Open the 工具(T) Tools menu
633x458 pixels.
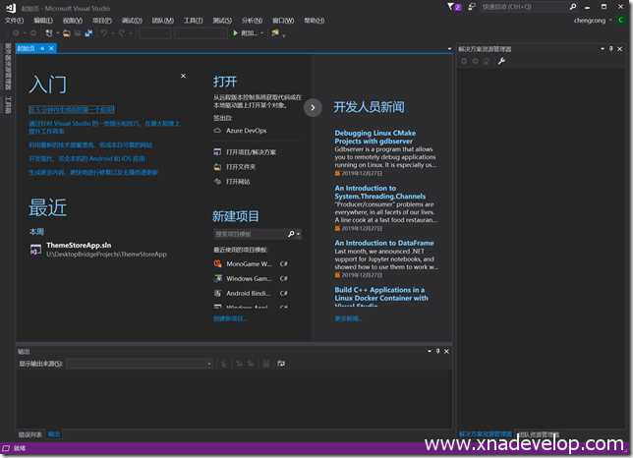tap(194, 20)
